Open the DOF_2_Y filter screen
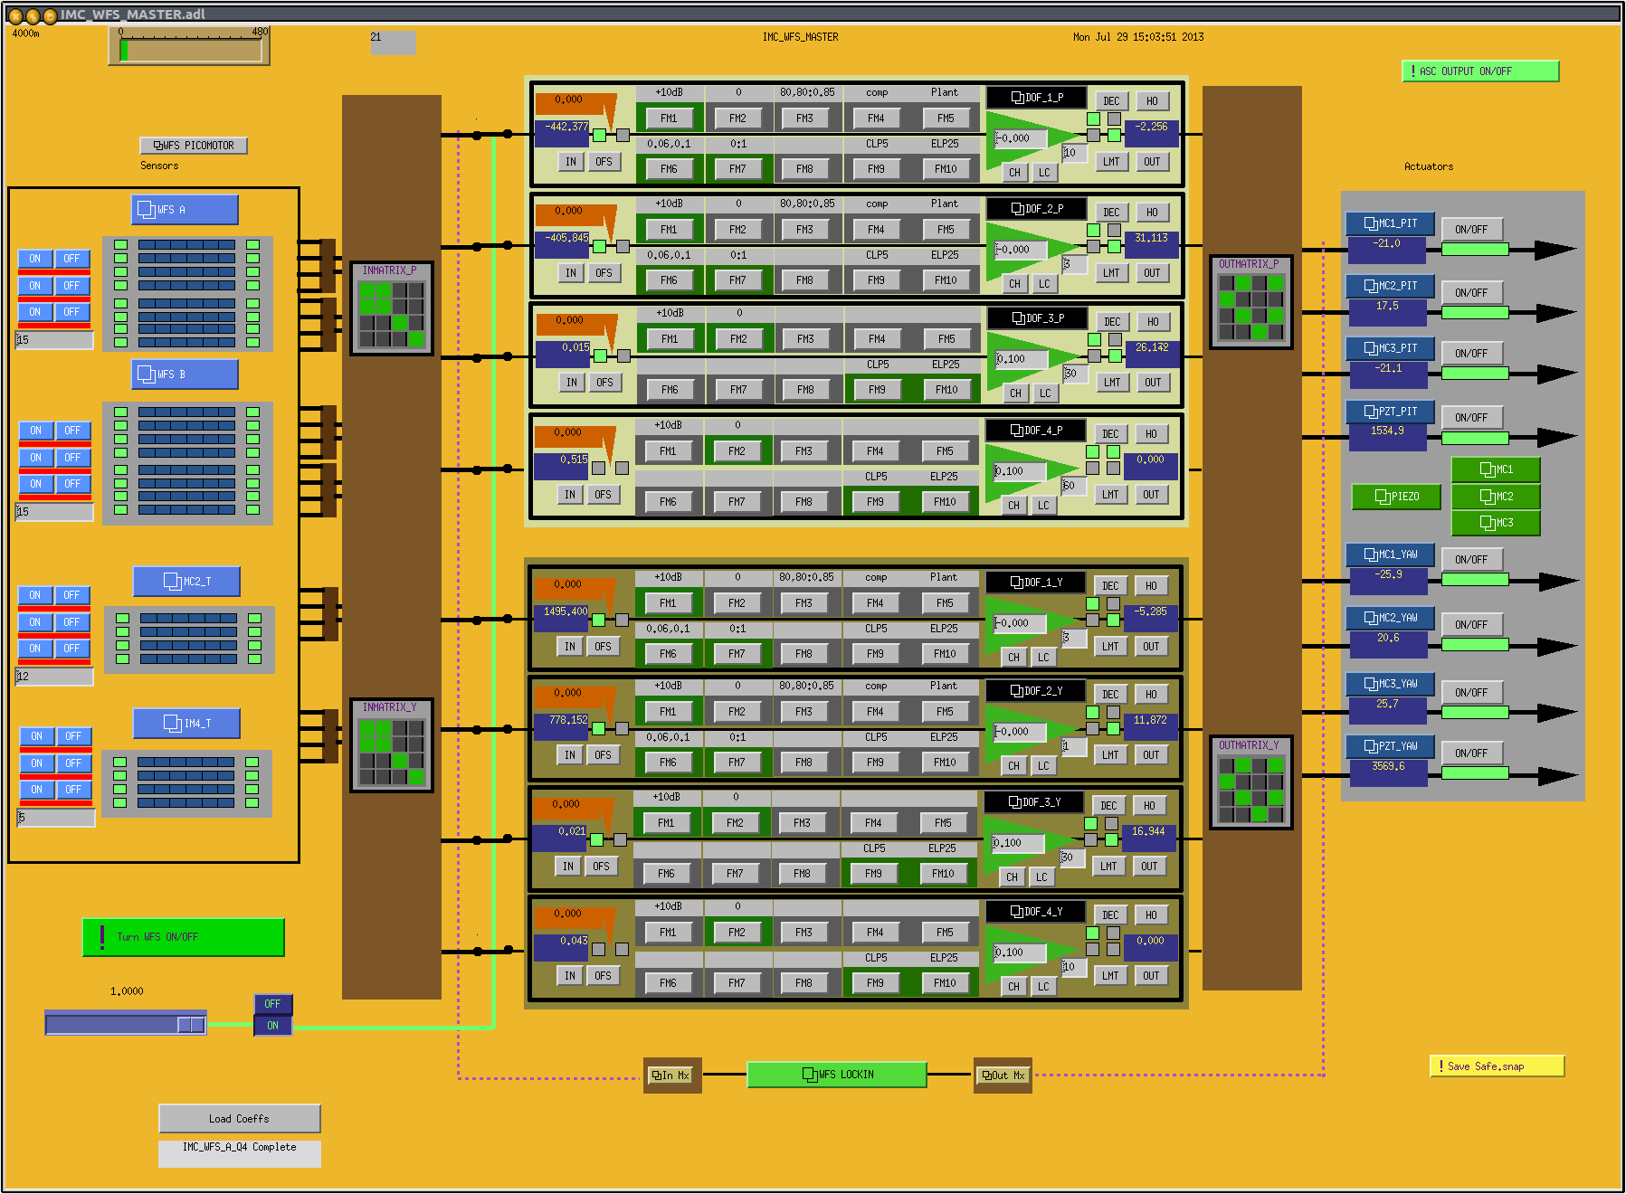Screen dimensions: 1626x1194 (1035, 691)
